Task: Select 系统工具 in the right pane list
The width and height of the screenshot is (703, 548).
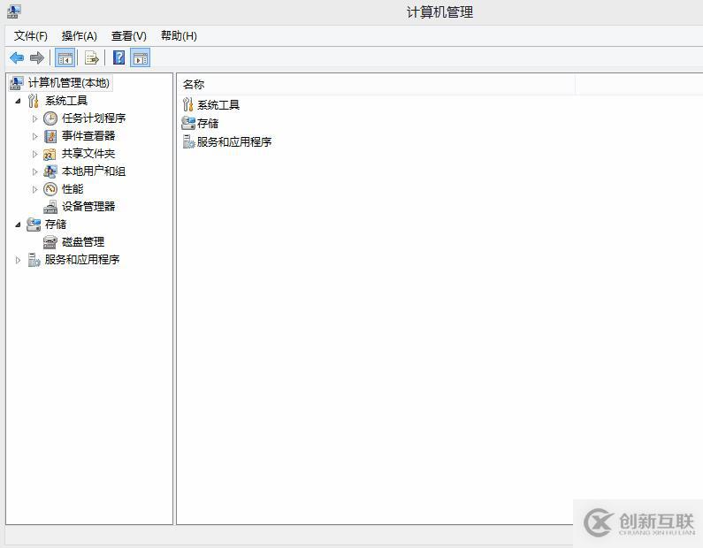Action: (x=218, y=105)
